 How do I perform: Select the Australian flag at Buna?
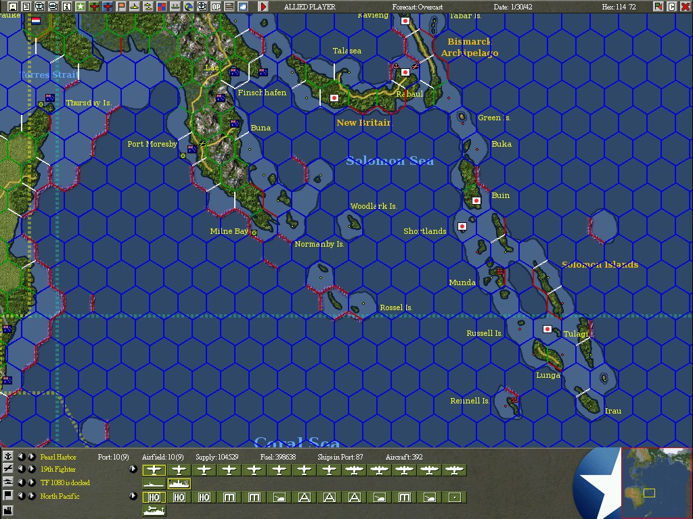(235, 124)
